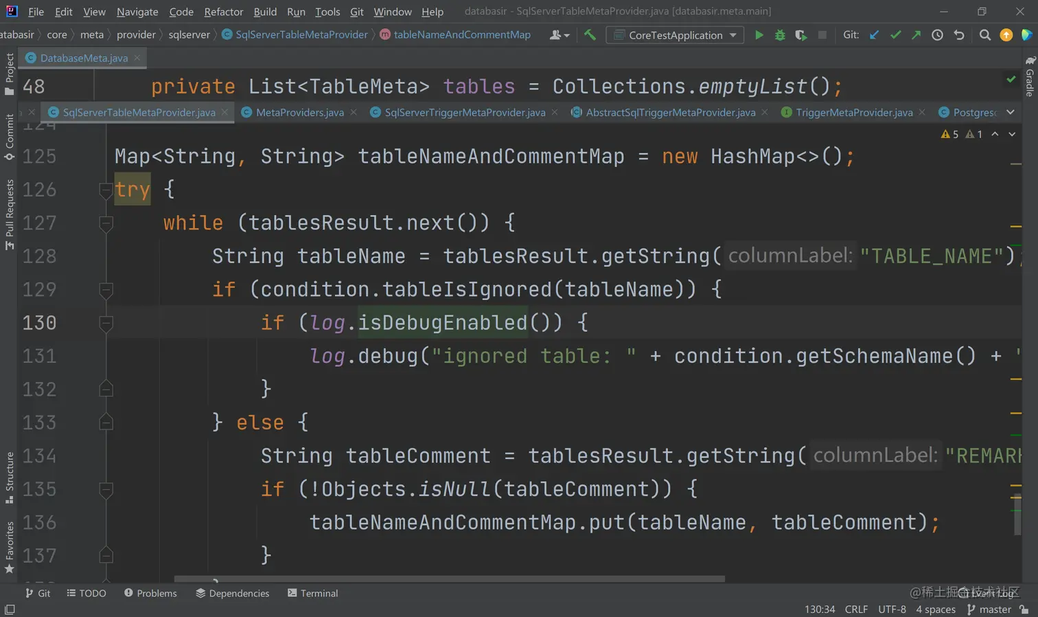Open the user account icon menu
Image resolution: width=1038 pixels, height=617 pixels.
click(560, 35)
